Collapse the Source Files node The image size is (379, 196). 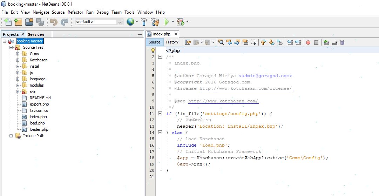11,47
